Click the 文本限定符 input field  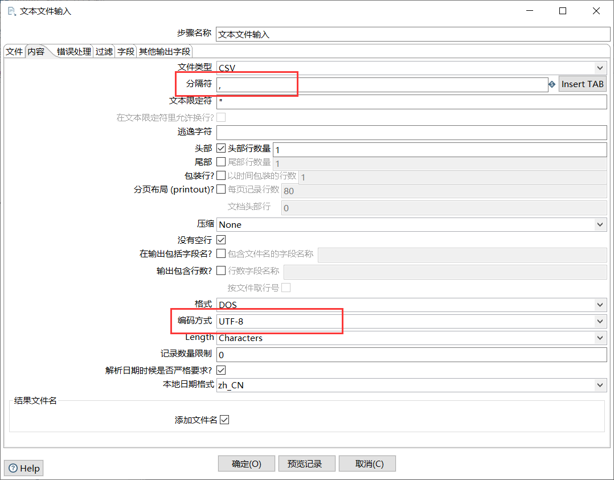pyautogui.click(x=412, y=102)
